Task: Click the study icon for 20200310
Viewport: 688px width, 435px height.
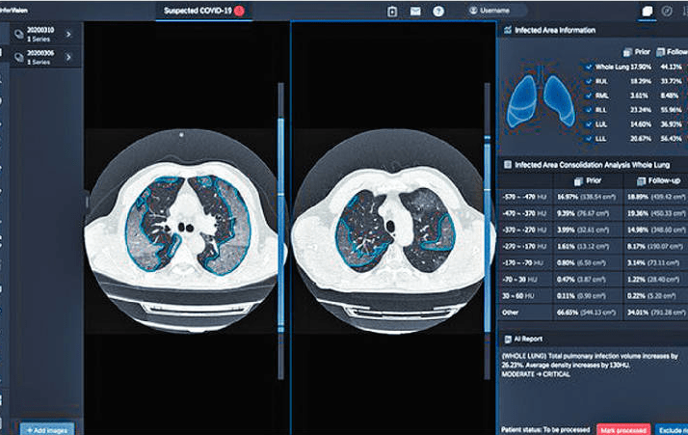Action: point(18,34)
